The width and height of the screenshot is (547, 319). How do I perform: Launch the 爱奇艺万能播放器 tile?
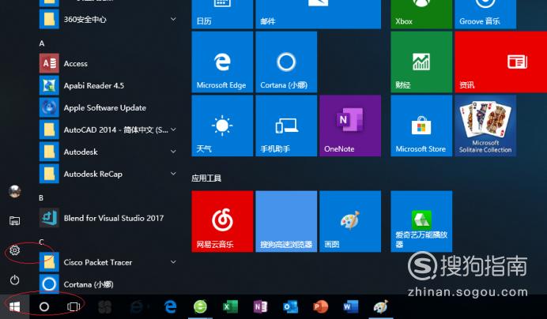coord(421,221)
